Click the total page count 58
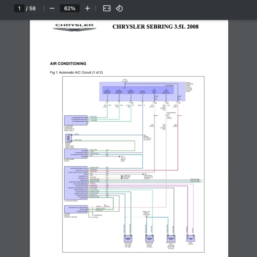 [33, 9]
